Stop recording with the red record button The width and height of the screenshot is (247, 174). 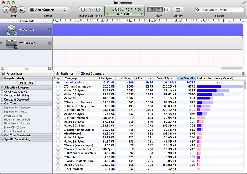(x=14, y=10)
